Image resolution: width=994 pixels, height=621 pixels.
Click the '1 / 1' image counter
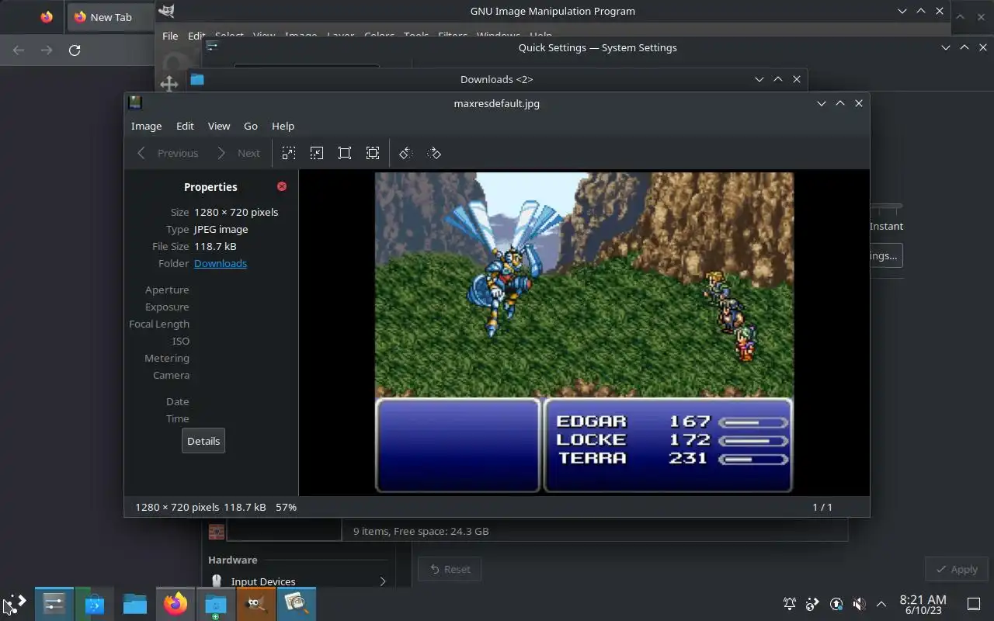point(822,507)
